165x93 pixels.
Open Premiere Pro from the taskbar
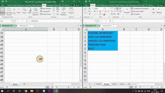pyautogui.click(x=50, y=91)
